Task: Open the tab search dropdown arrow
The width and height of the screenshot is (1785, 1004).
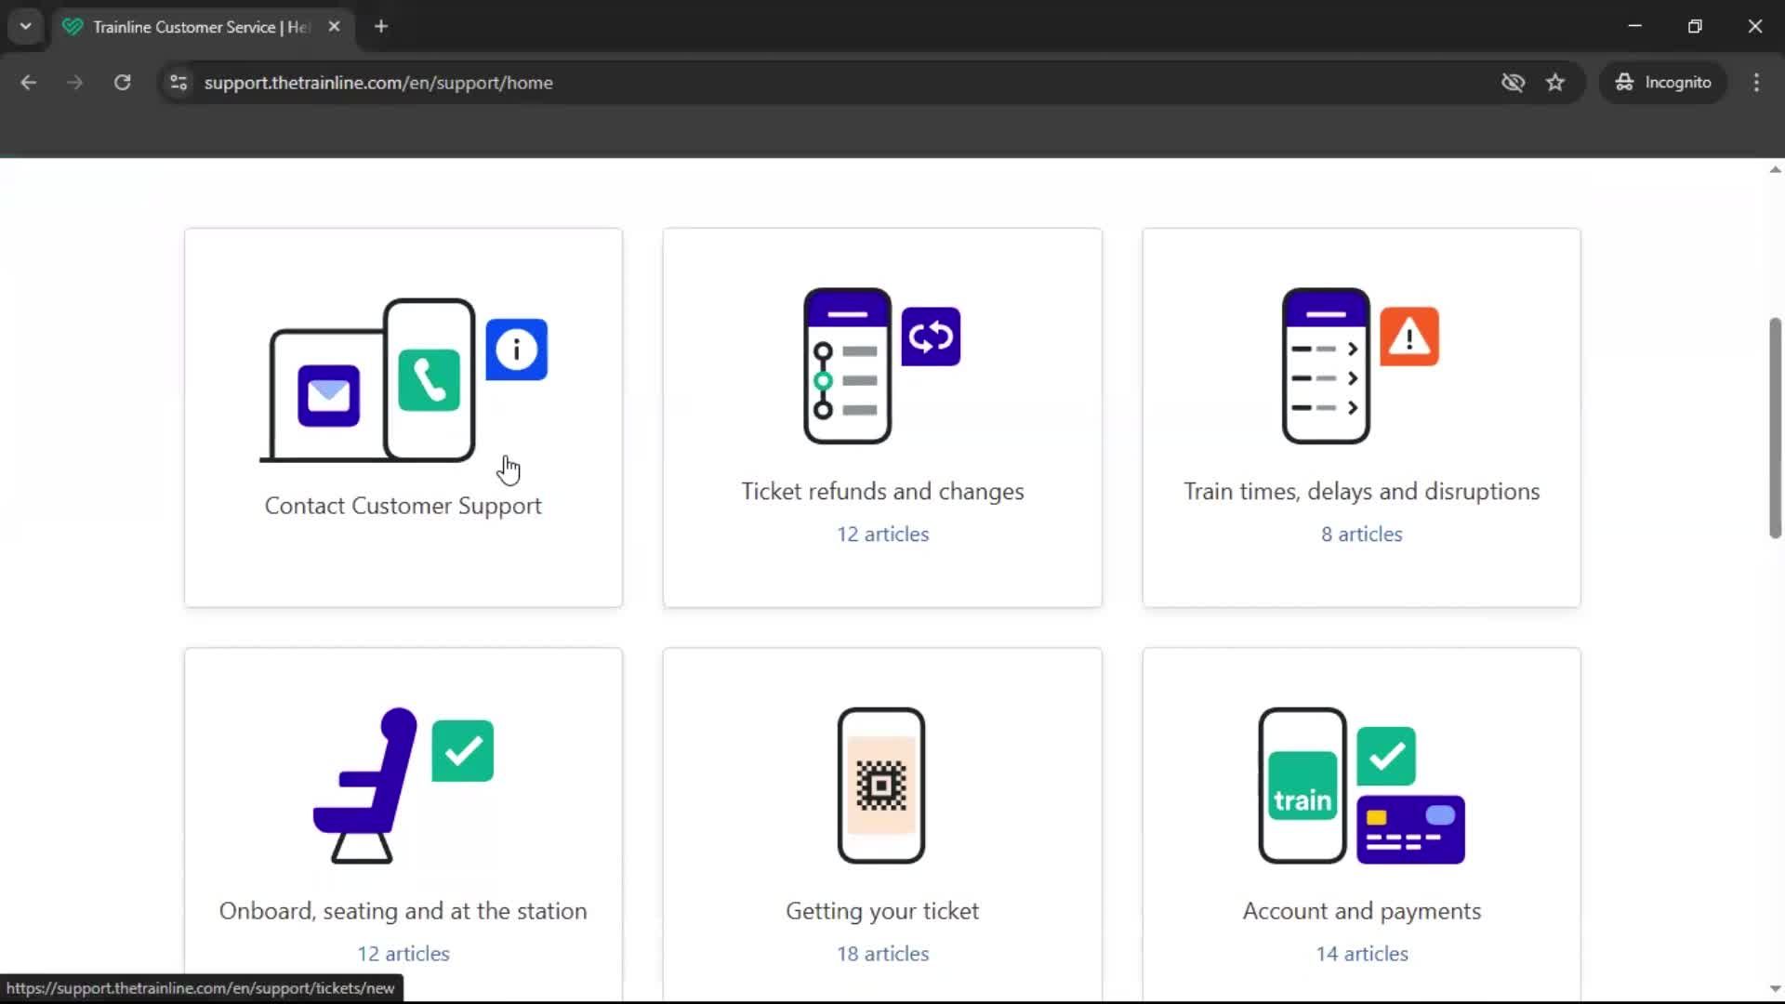Action: click(x=25, y=26)
